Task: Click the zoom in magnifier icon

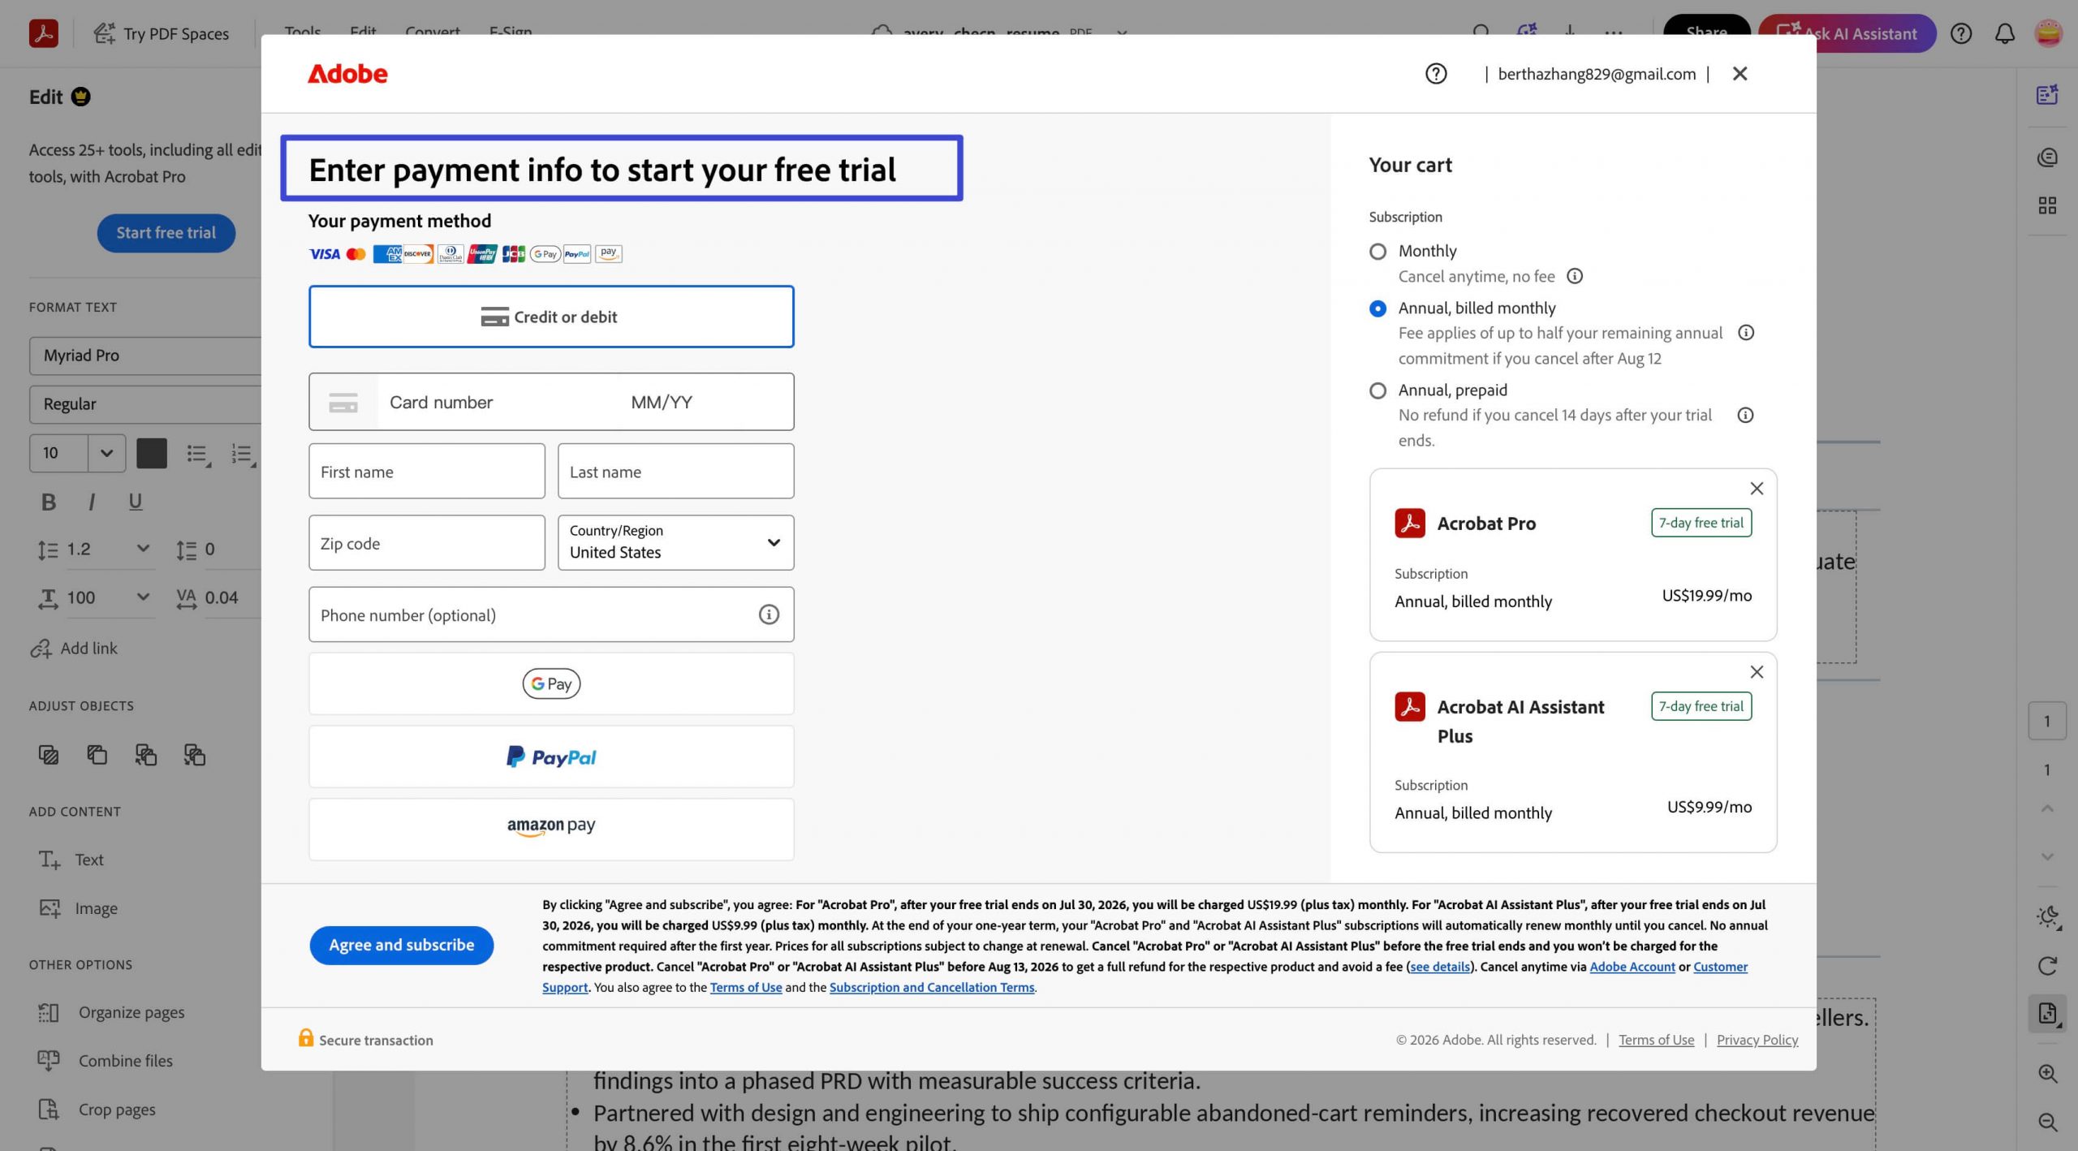Action: [x=2047, y=1073]
